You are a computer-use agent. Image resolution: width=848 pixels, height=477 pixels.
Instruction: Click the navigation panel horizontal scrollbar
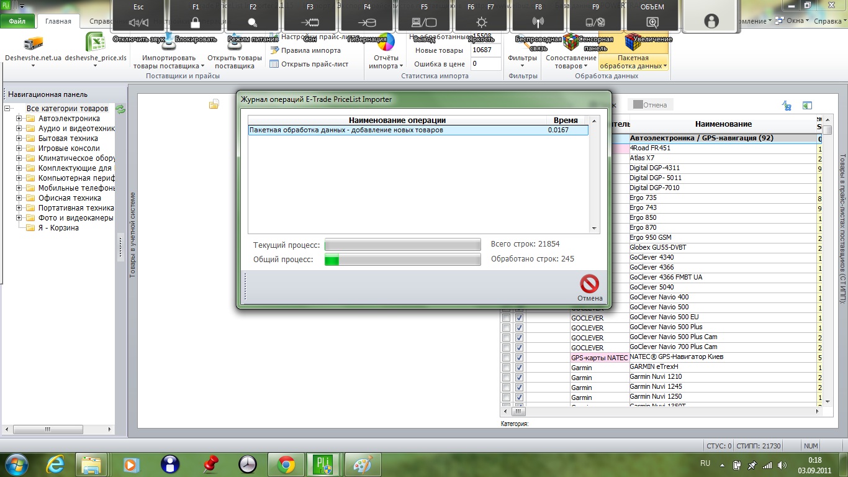[59, 429]
